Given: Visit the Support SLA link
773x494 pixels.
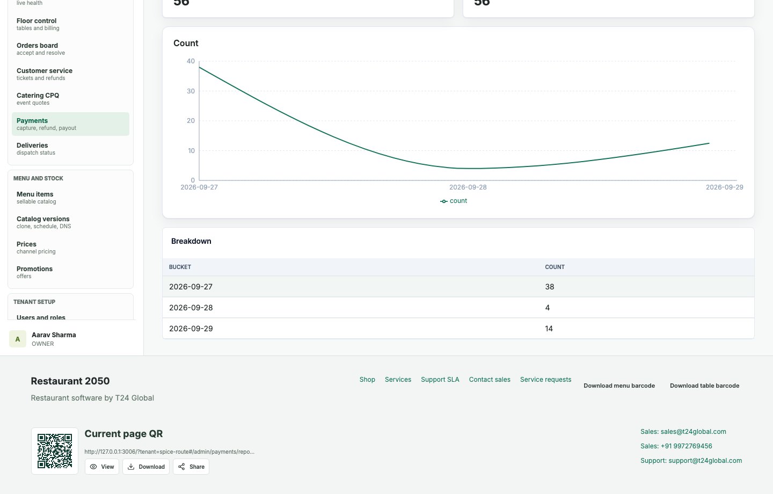Looking at the screenshot, I should coord(440,380).
